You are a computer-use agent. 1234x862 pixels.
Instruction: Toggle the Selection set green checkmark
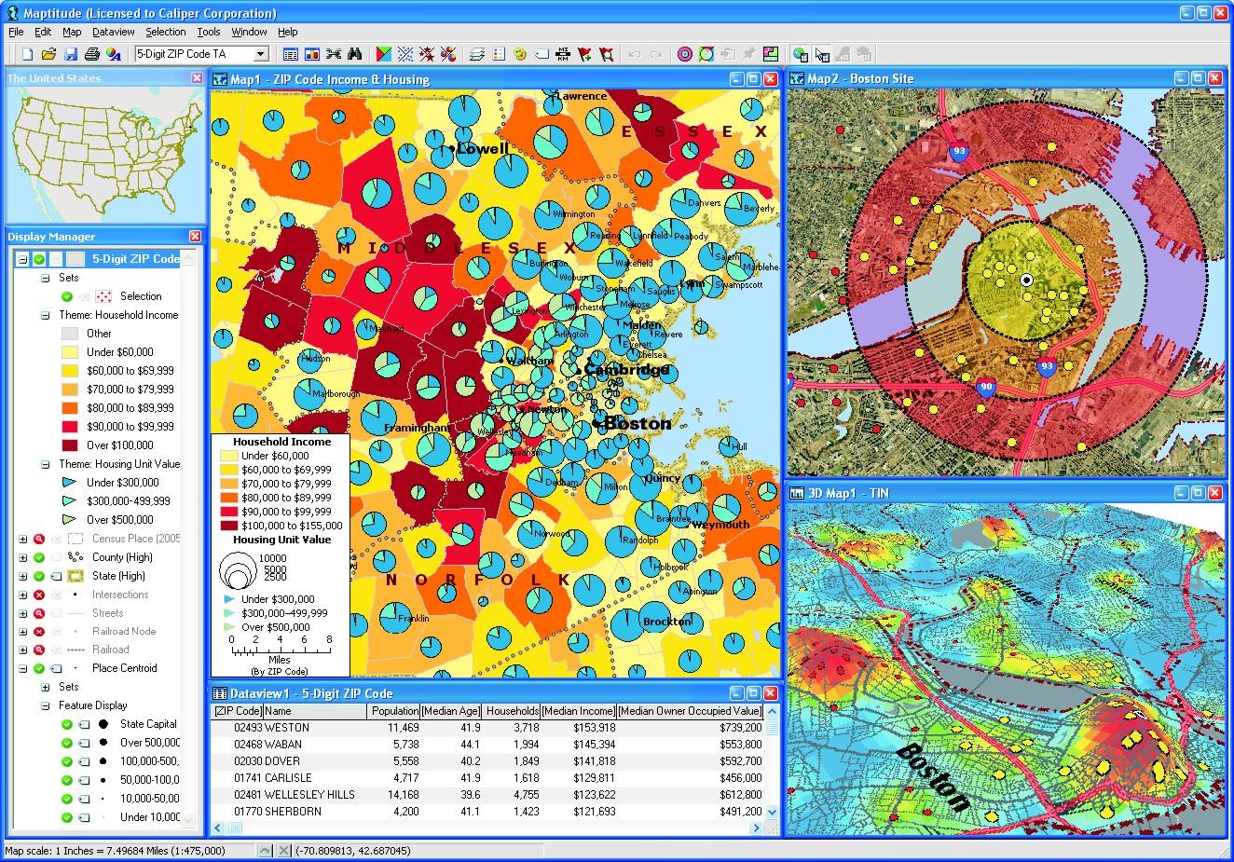(67, 296)
